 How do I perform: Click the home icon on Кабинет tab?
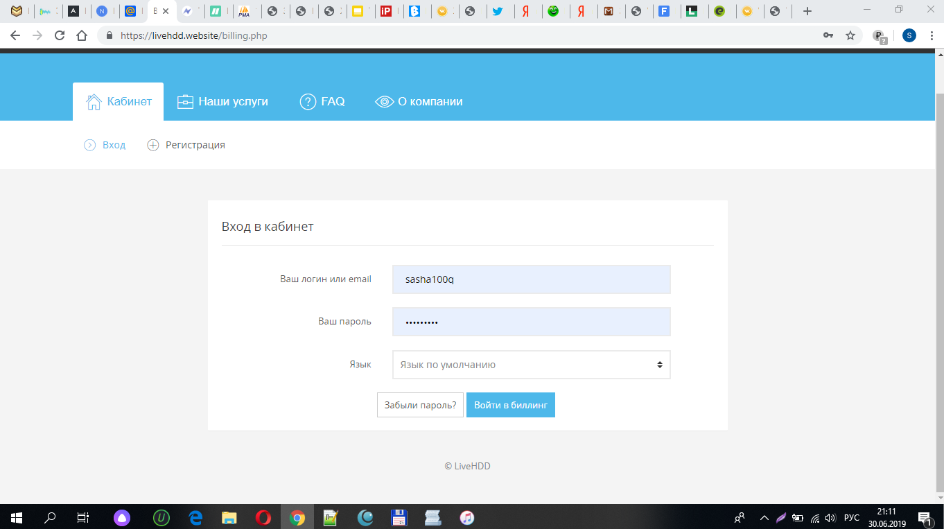click(94, 102)
